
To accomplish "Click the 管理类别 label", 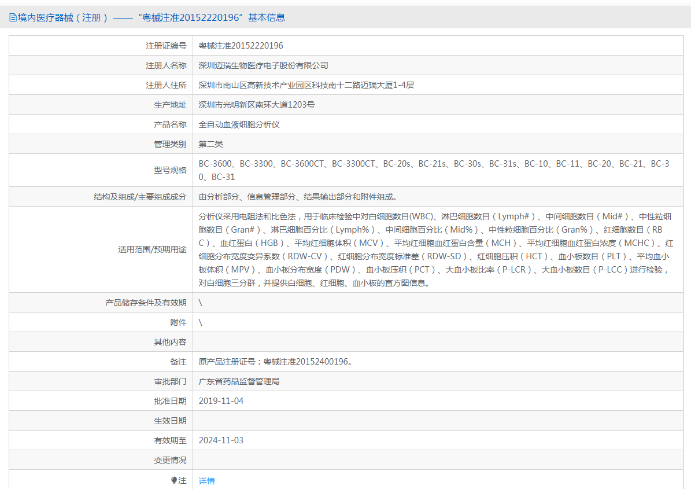I will [170, 144].
